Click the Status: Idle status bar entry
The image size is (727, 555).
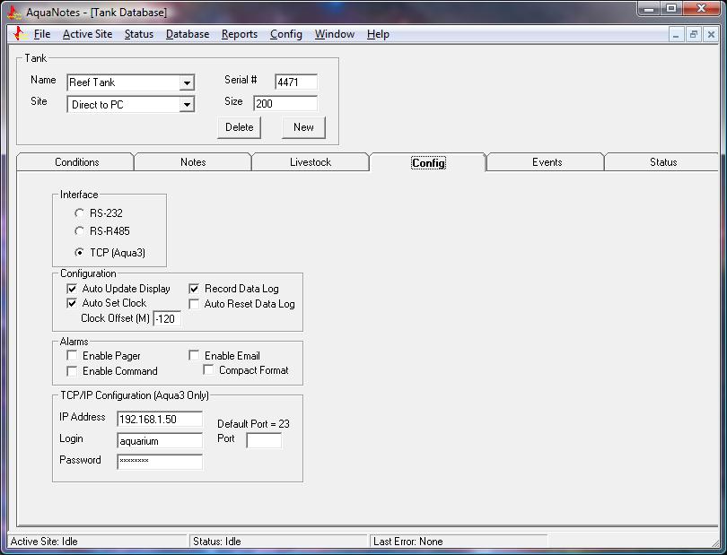pos(216,541)
